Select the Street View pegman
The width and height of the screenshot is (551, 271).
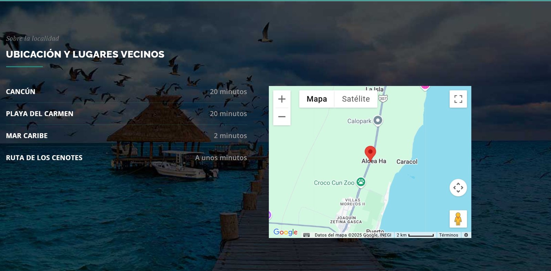(x=458, y=219)
